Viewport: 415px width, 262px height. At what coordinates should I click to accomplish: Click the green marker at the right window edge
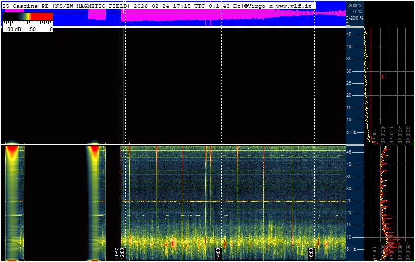414,144
